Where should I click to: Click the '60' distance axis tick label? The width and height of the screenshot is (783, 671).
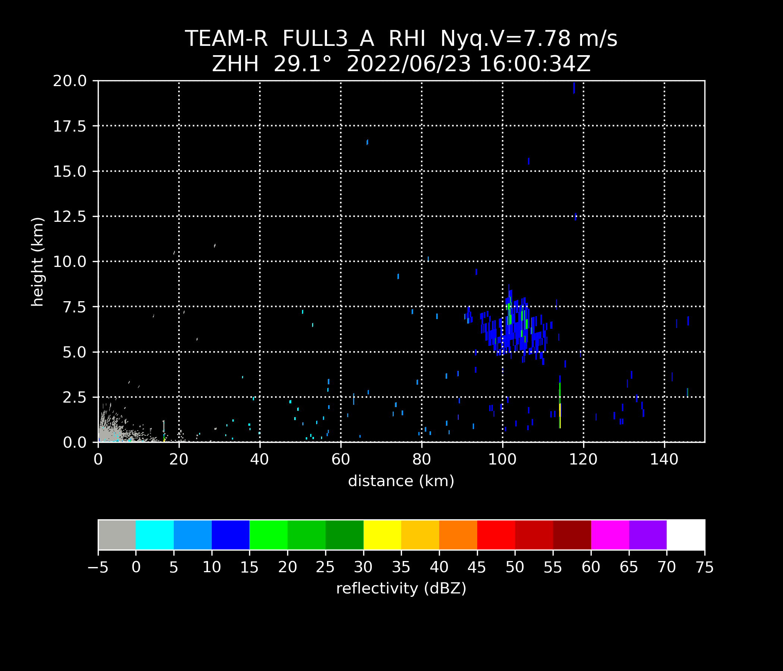point(340,459)
